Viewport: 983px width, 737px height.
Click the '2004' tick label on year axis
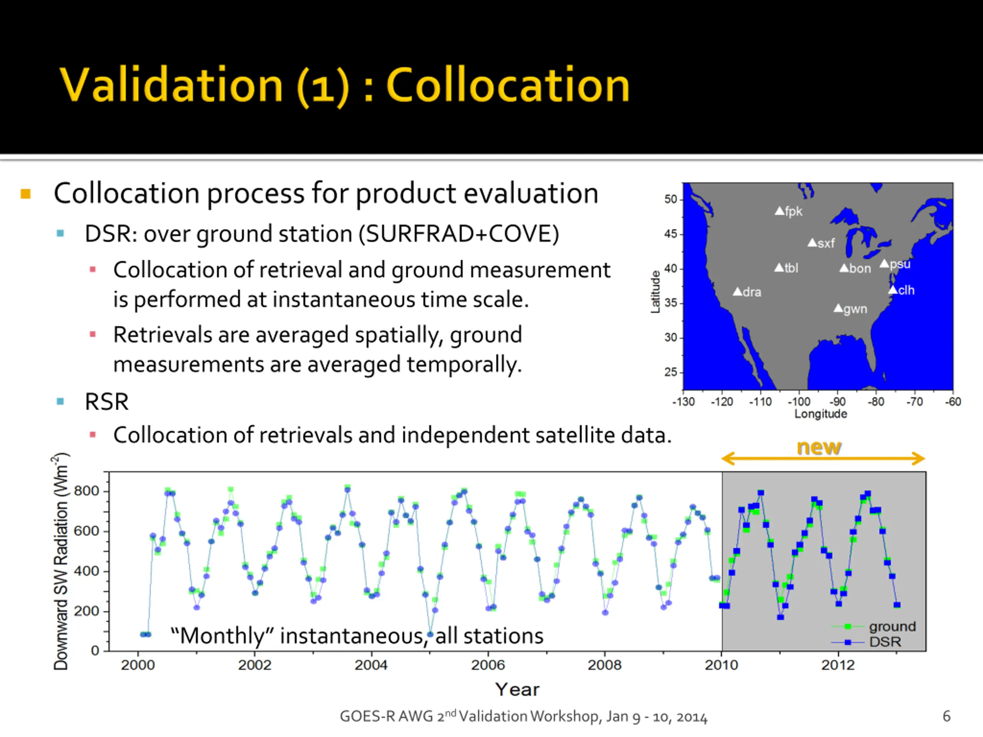(371, 665)
